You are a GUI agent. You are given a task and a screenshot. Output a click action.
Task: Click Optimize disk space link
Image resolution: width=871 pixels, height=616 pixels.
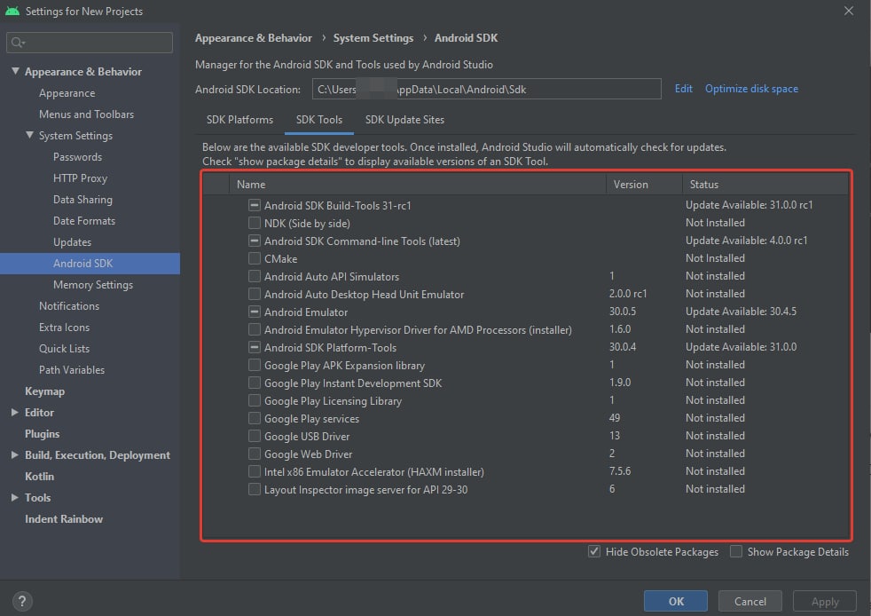tap(751, 89)
